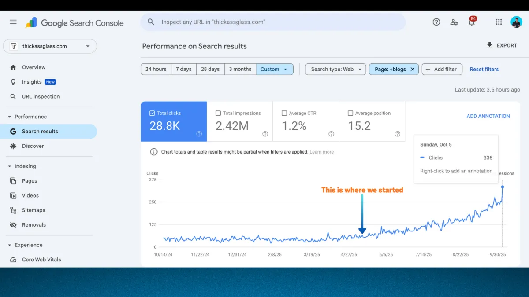Open manage users and settings icon
The width and height of the screenshot is (529, 297).
coord(454,22)
